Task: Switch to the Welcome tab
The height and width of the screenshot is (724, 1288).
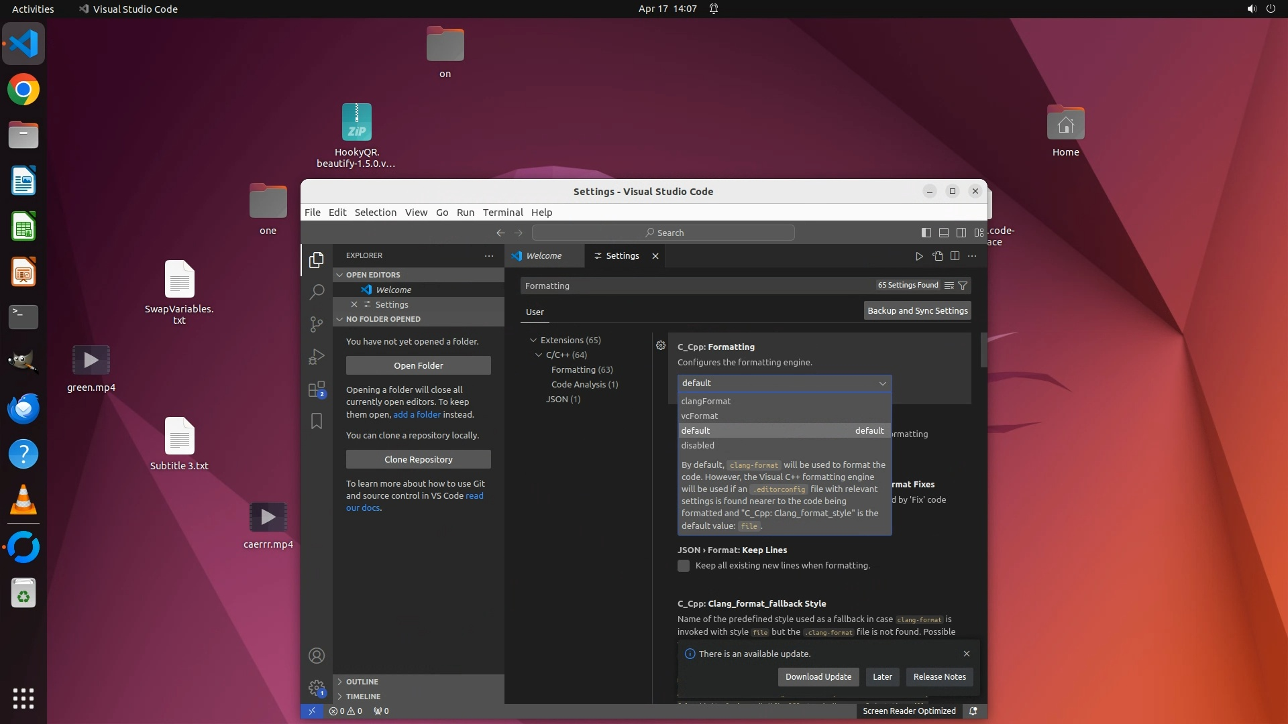Action: click(x=543, y=256)
